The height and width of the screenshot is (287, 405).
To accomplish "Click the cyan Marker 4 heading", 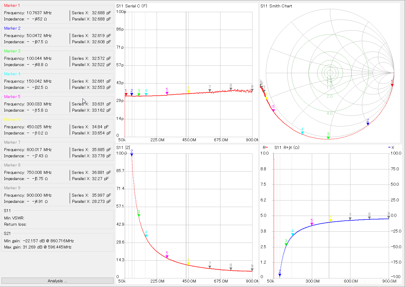I will (12, 74).
